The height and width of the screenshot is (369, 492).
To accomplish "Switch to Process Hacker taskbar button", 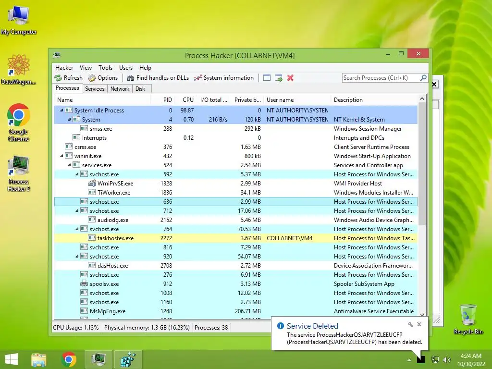I will (x=98, y=359).
